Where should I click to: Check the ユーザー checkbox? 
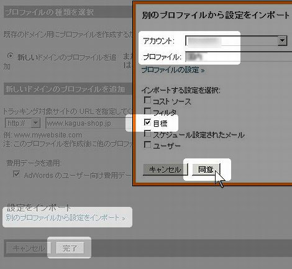coord(147,145)
